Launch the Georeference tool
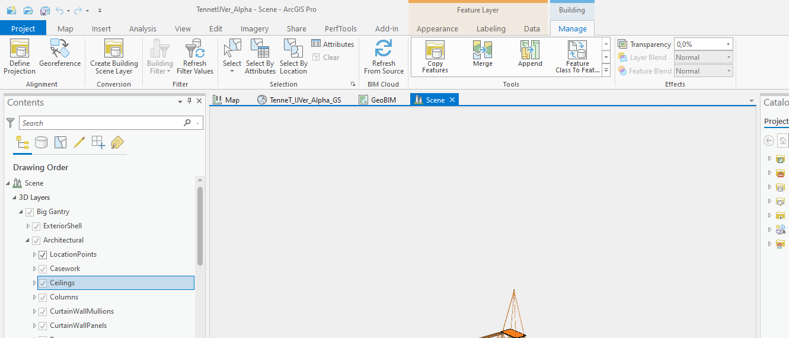789x338 pixels. click(x=60, y=53)
